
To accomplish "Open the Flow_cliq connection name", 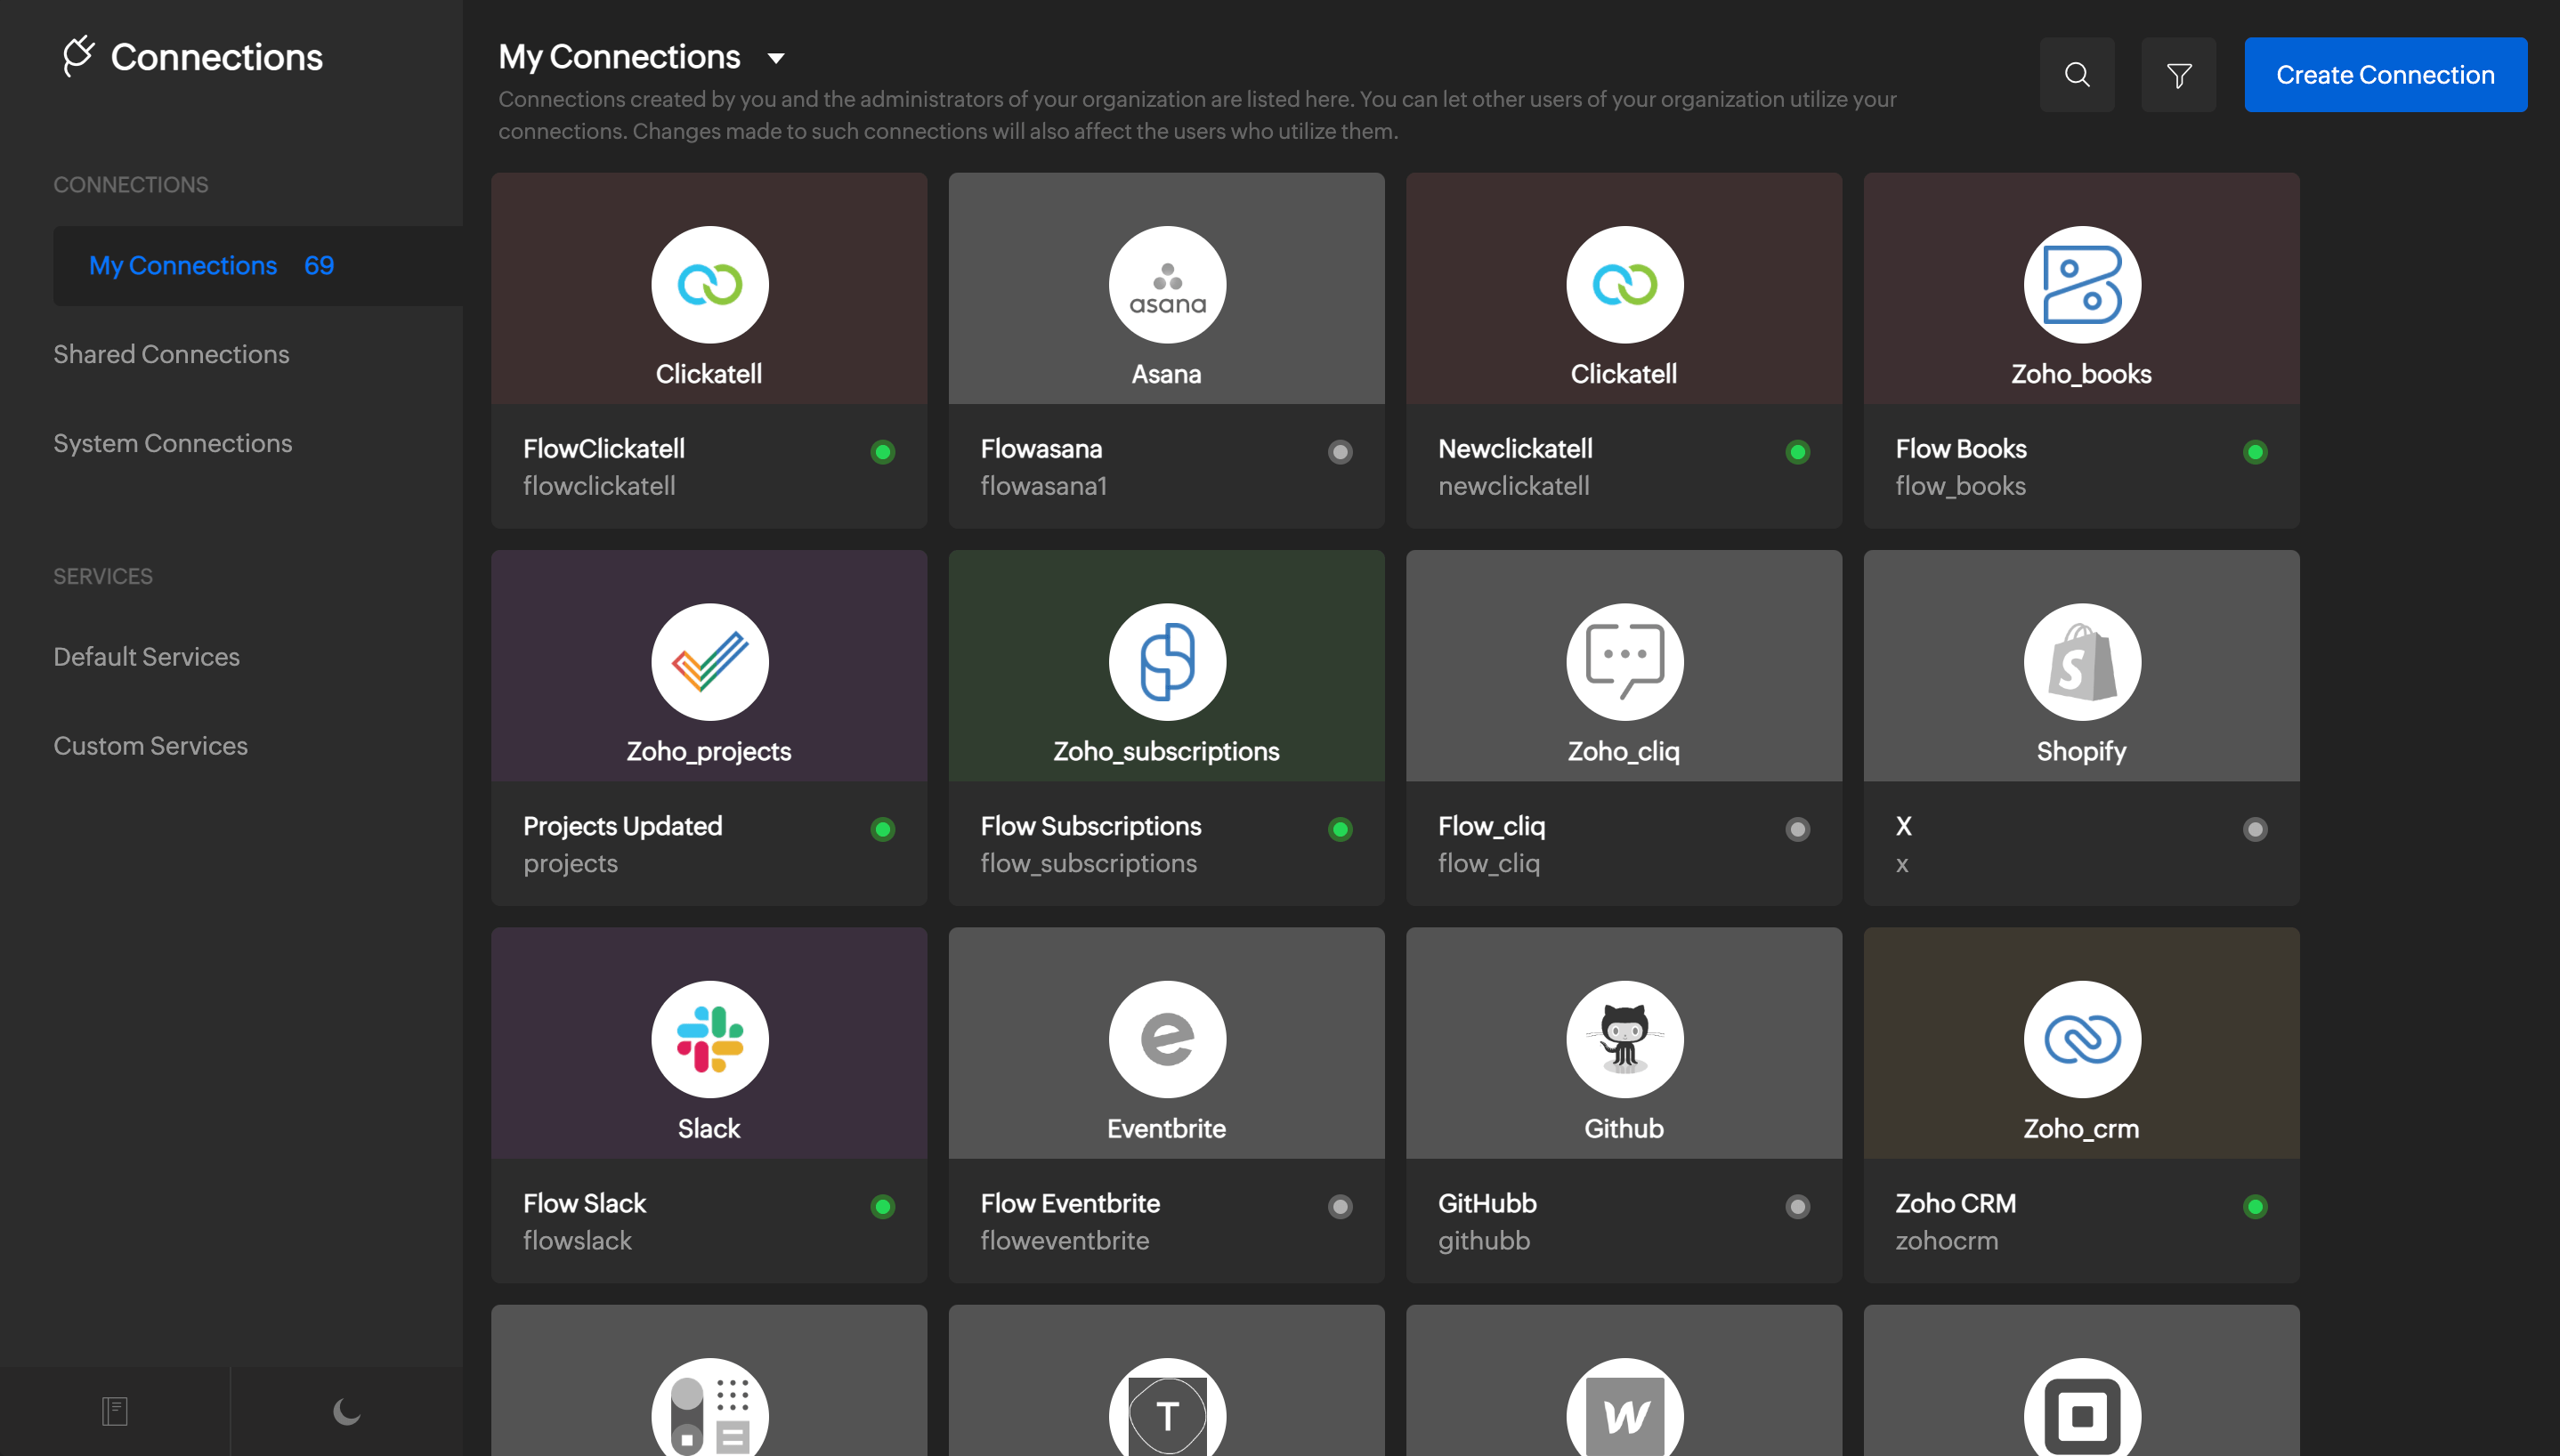I will pos(1491,826).
